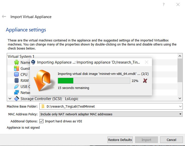
Task: Click the settings list scrollbar thumb
Action: click(180, 70)
